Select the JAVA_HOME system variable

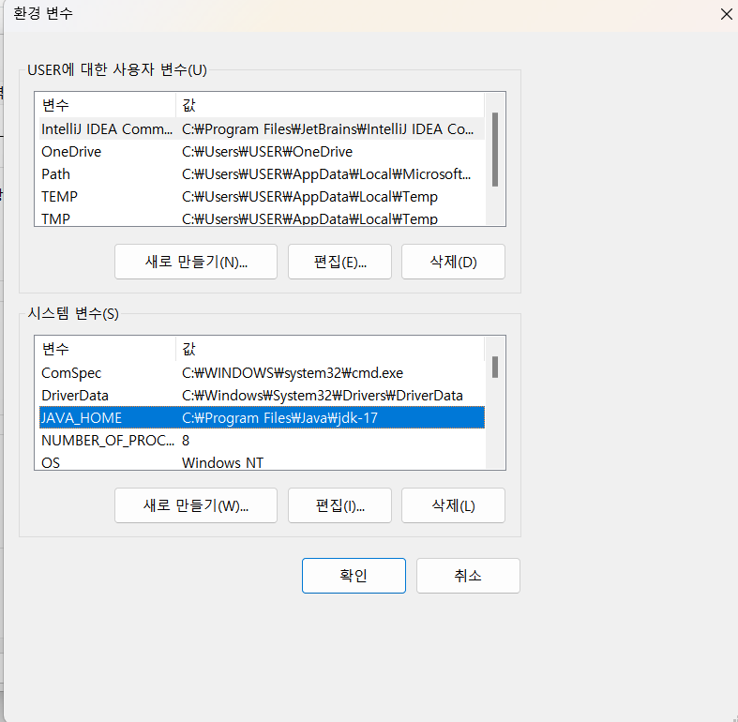click(x=262, y=417)
